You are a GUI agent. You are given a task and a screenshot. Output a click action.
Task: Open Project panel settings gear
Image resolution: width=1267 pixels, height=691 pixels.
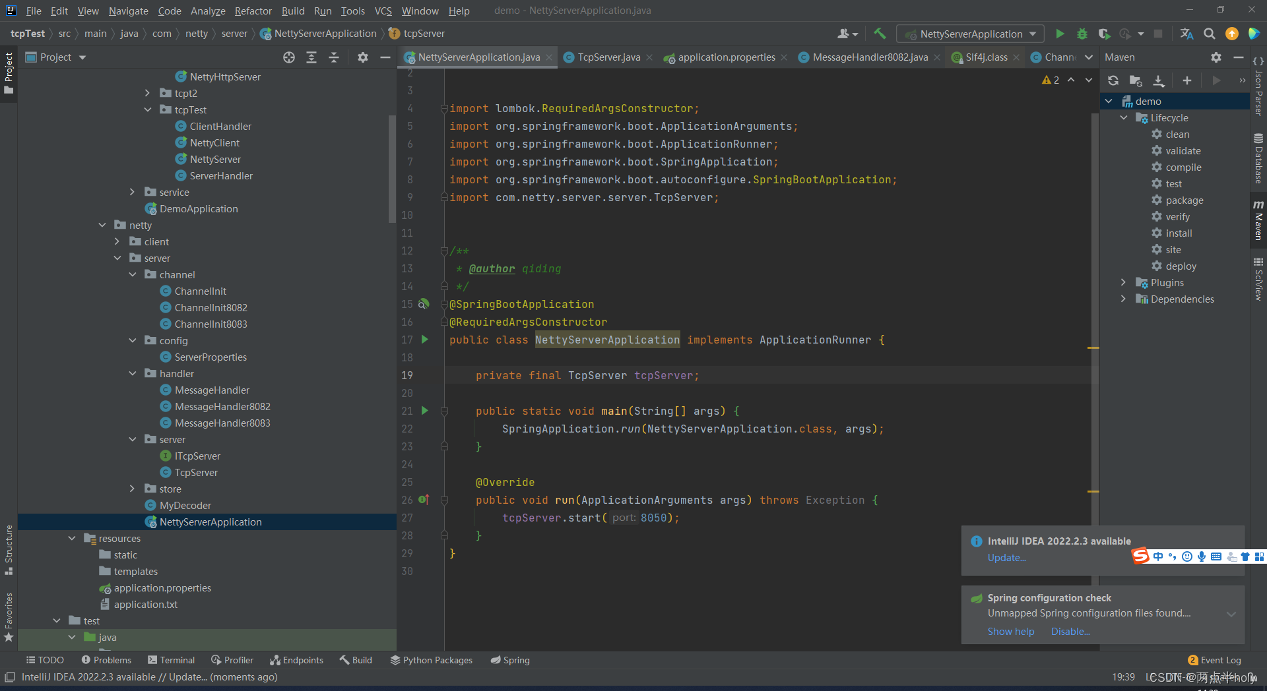point(363,57)
